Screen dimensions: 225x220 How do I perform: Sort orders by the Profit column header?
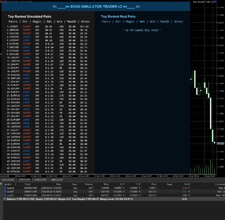pyautogui.click(x=187, y=184)
